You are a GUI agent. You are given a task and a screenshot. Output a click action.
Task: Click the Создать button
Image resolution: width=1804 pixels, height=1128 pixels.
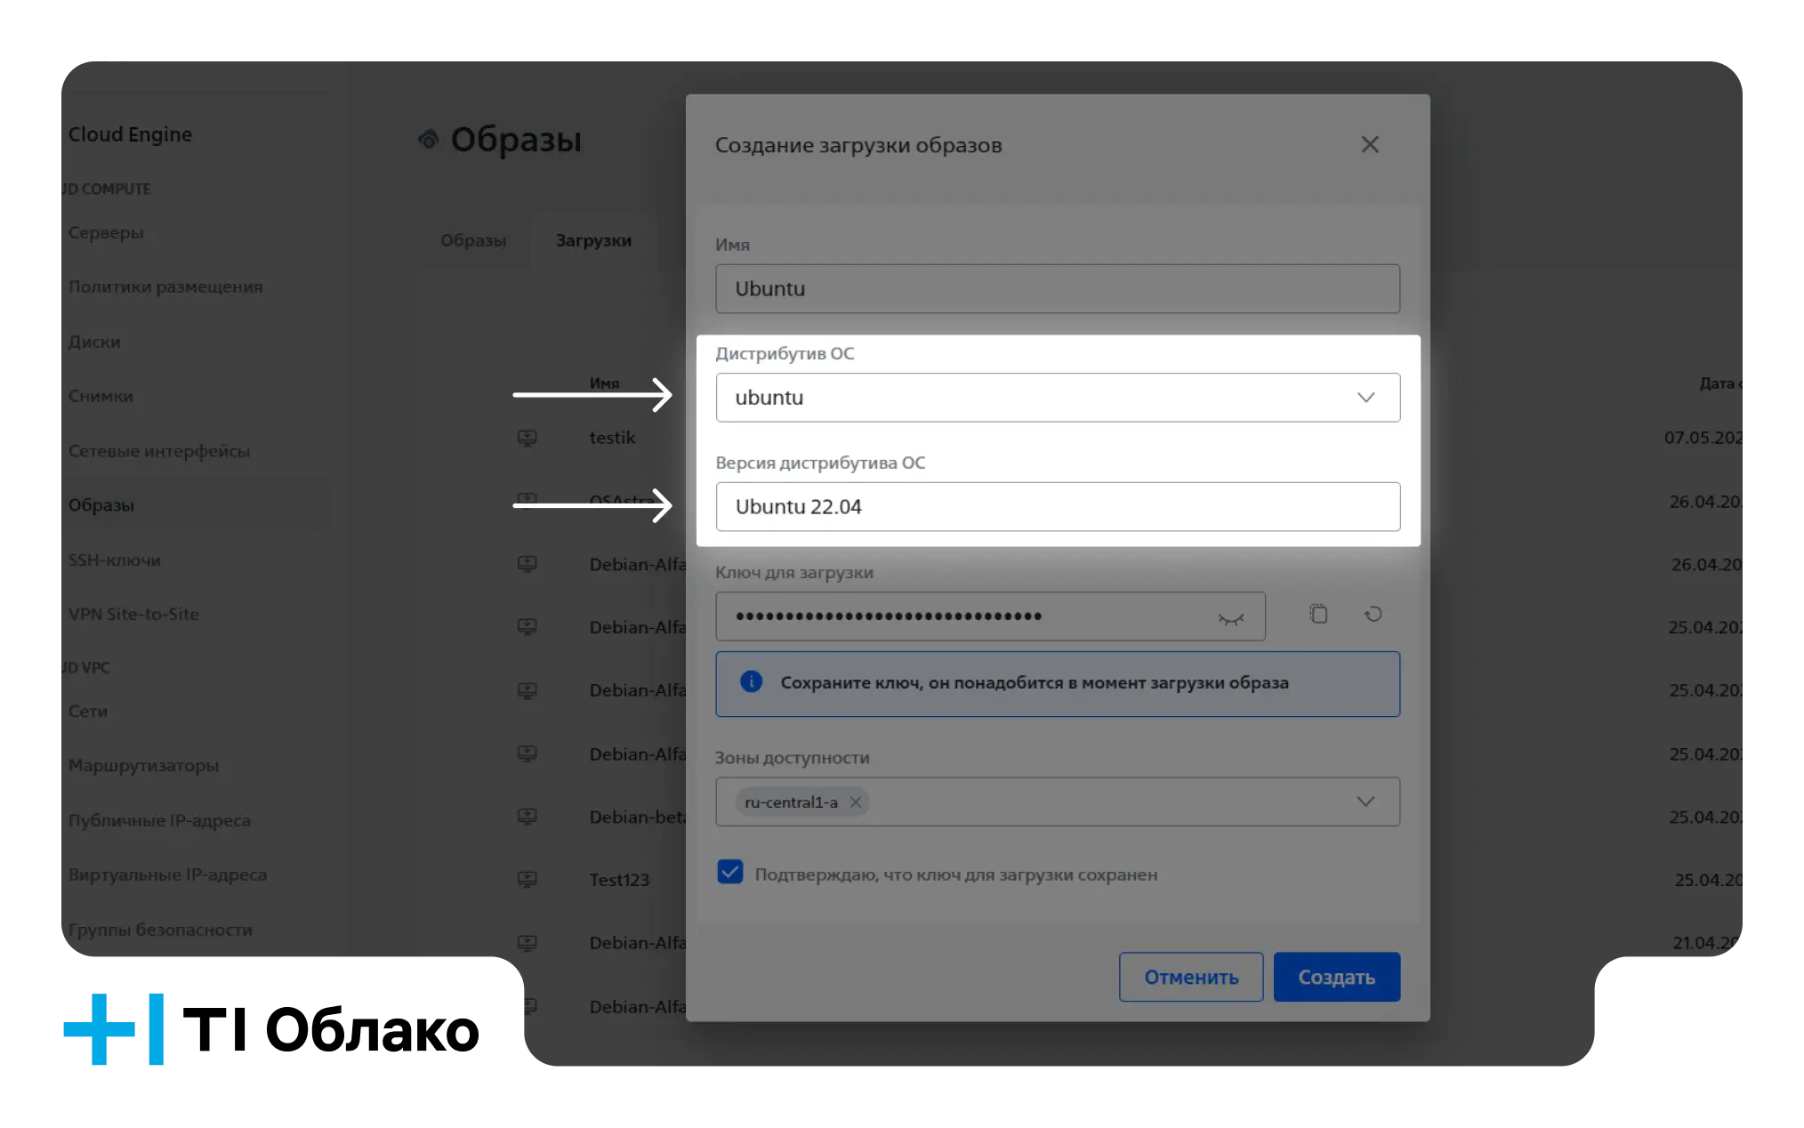pyautogui.click(x=1337, y=977)
